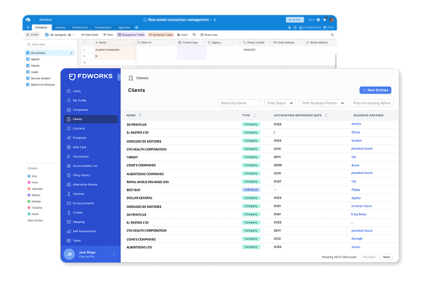Sort clients by NAME column arrows
Screen dimensions: 427x283
coord(140,116)
